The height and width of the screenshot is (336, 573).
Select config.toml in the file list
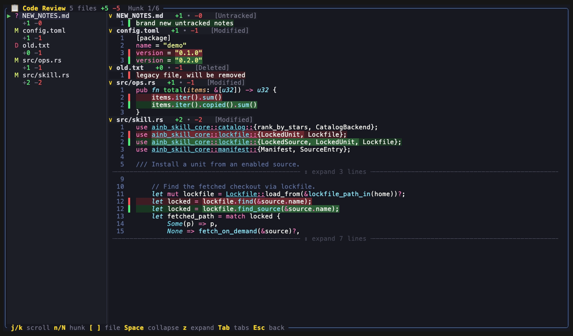pos(44,31)
